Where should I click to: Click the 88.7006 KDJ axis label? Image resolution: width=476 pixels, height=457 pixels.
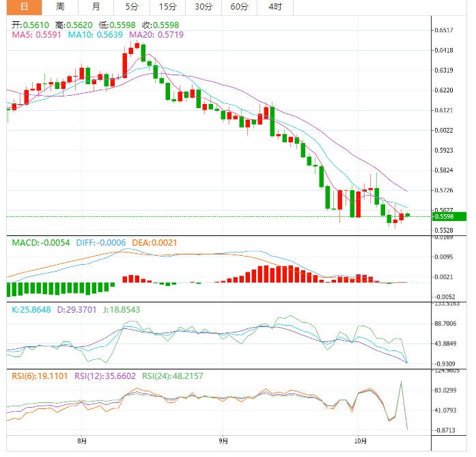tap(445, 324)
